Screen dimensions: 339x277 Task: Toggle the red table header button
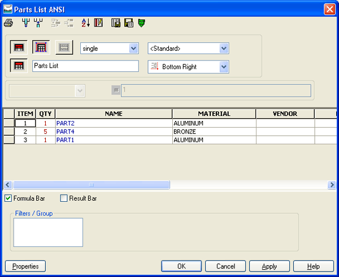click(x=19, y=48)
